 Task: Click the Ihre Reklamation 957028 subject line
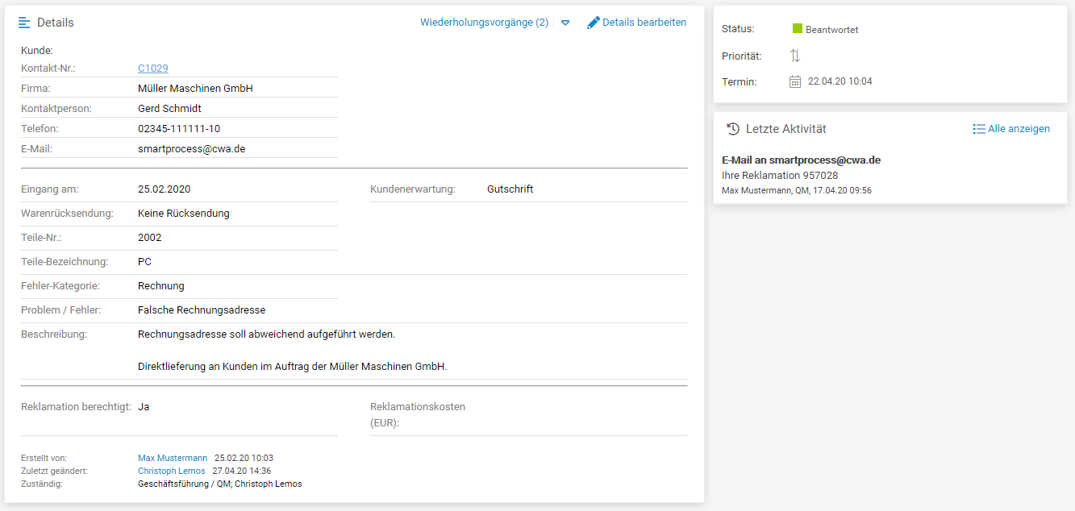click(x=779, y=176)
